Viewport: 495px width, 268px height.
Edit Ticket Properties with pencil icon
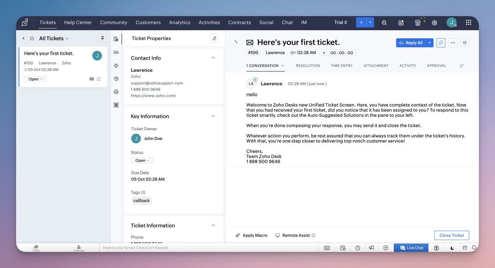[214, 38]
